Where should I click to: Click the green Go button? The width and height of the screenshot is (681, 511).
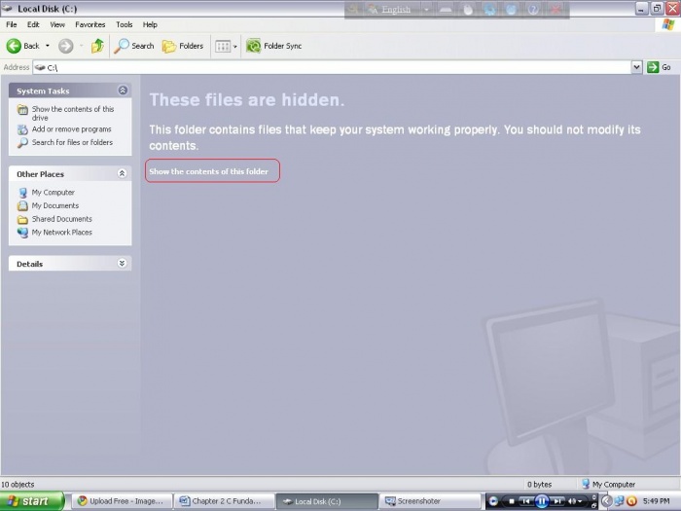[x=659, y=67]
